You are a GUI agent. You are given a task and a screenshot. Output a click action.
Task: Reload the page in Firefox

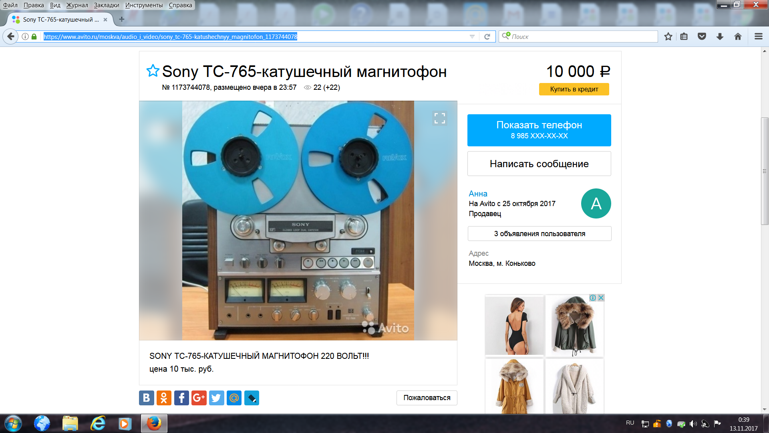pos(487,36)
